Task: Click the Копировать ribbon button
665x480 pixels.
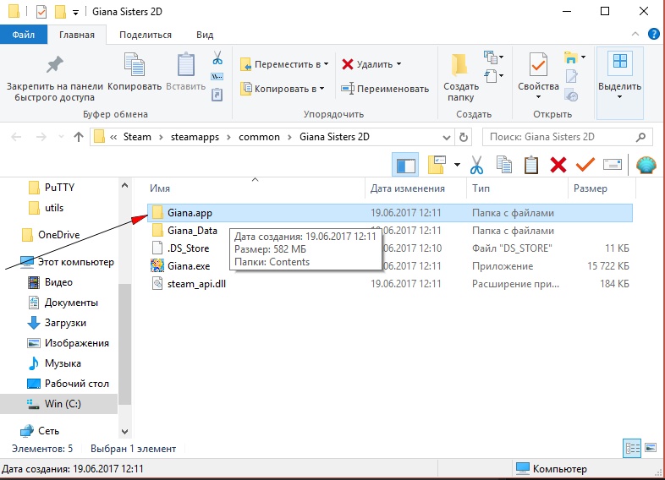Action: point(135,72)
